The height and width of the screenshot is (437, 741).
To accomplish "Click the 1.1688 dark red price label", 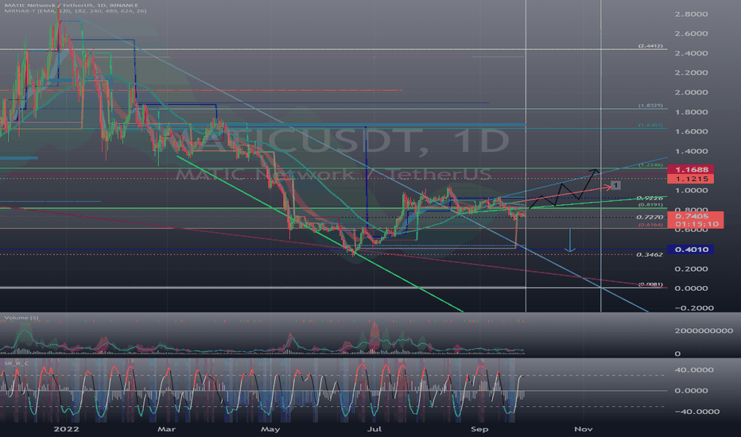I will point(690,169).
